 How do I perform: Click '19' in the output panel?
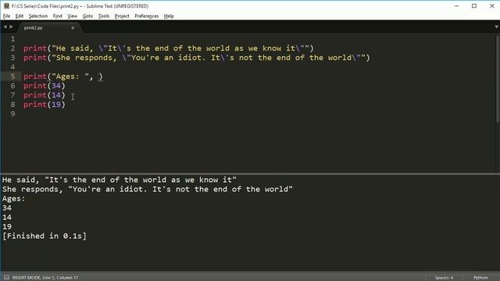pos(7,226)
